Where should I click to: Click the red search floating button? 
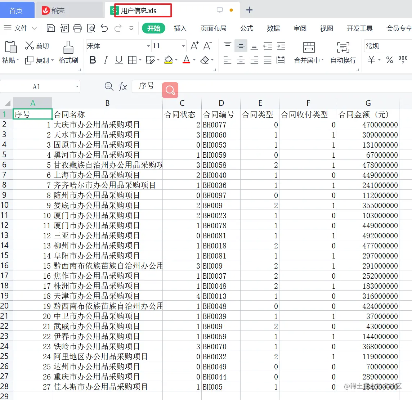coord(170,90)
